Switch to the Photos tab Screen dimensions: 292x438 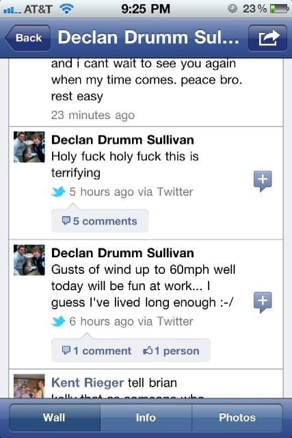point(237,417)
